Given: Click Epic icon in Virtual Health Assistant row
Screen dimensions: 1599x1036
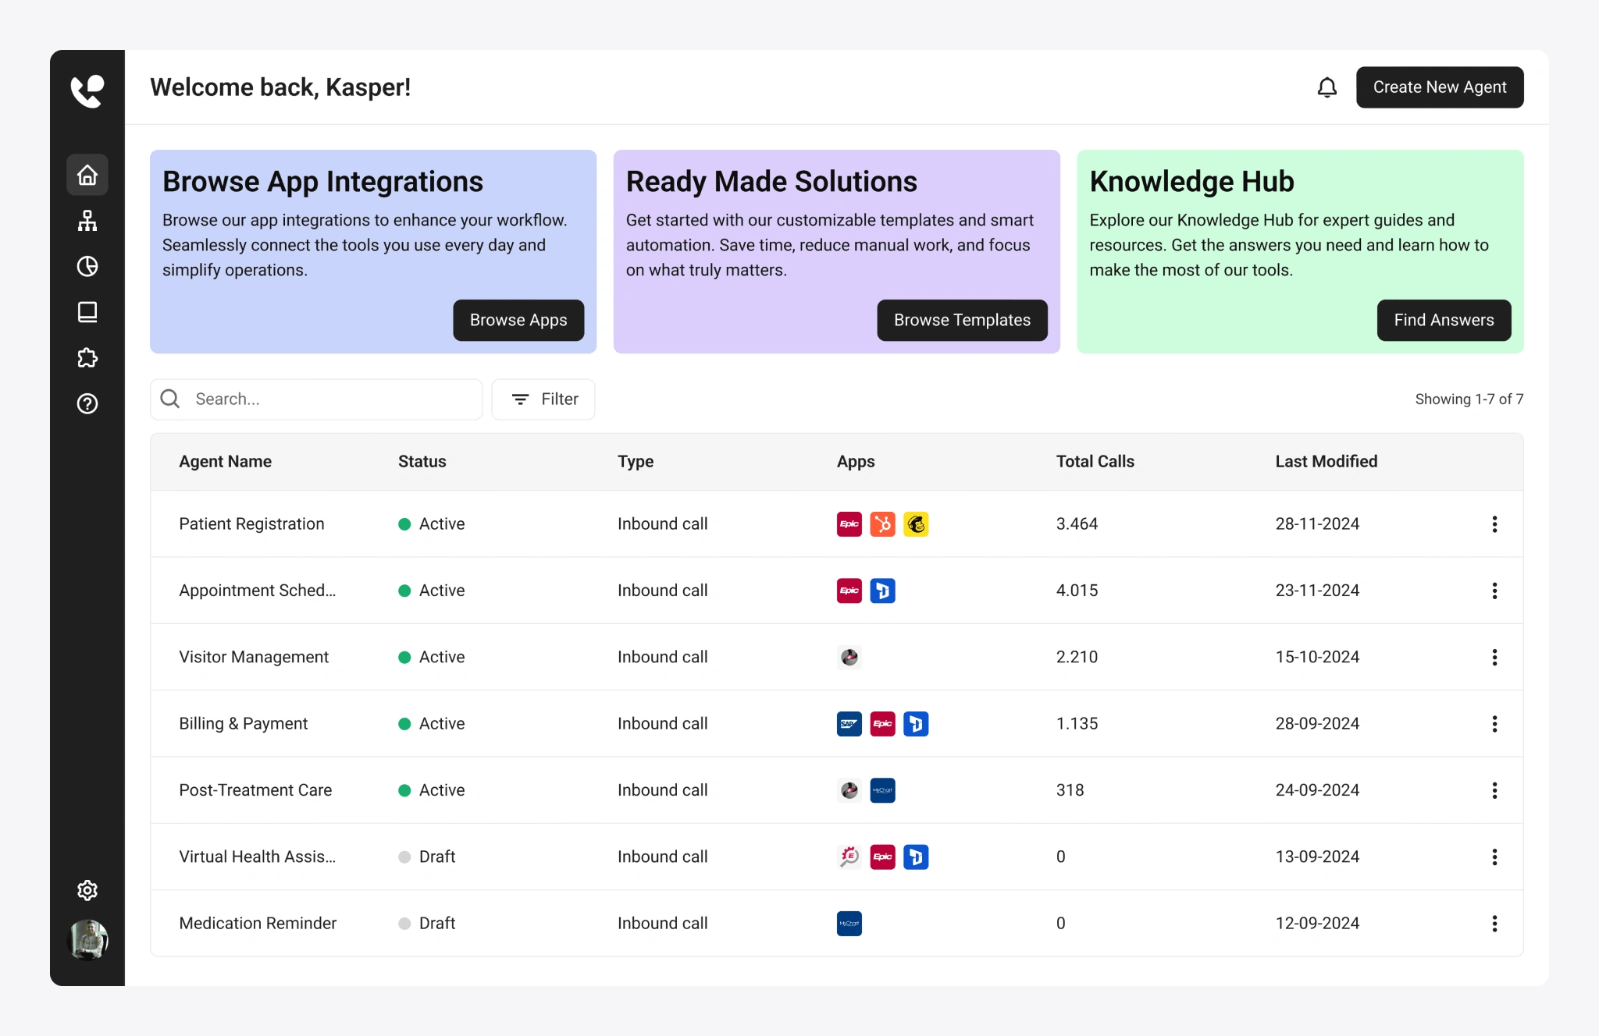Looking at the screenshot, I should tap(882, 857).
